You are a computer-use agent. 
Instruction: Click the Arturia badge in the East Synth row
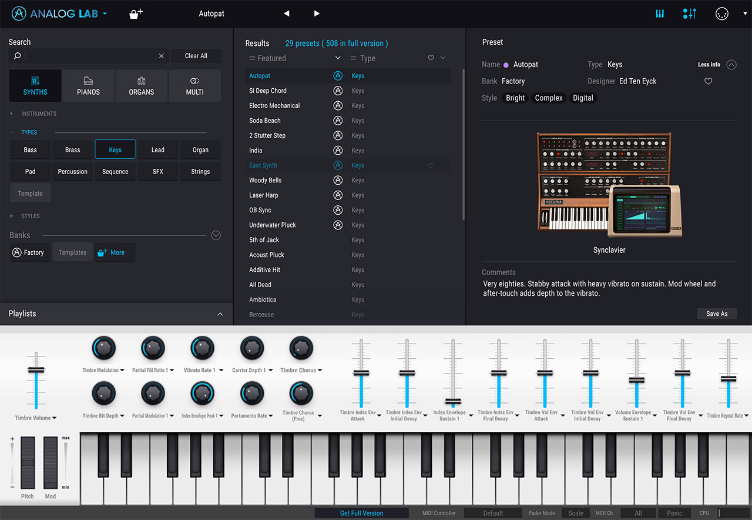pyautogui.click(x=338, y=165)
